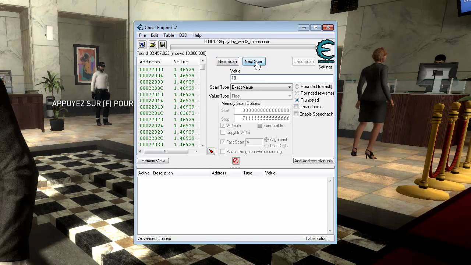Screen dimensions: 471x265
Task: Start a New Scan
Action: (x=227, y=61)
